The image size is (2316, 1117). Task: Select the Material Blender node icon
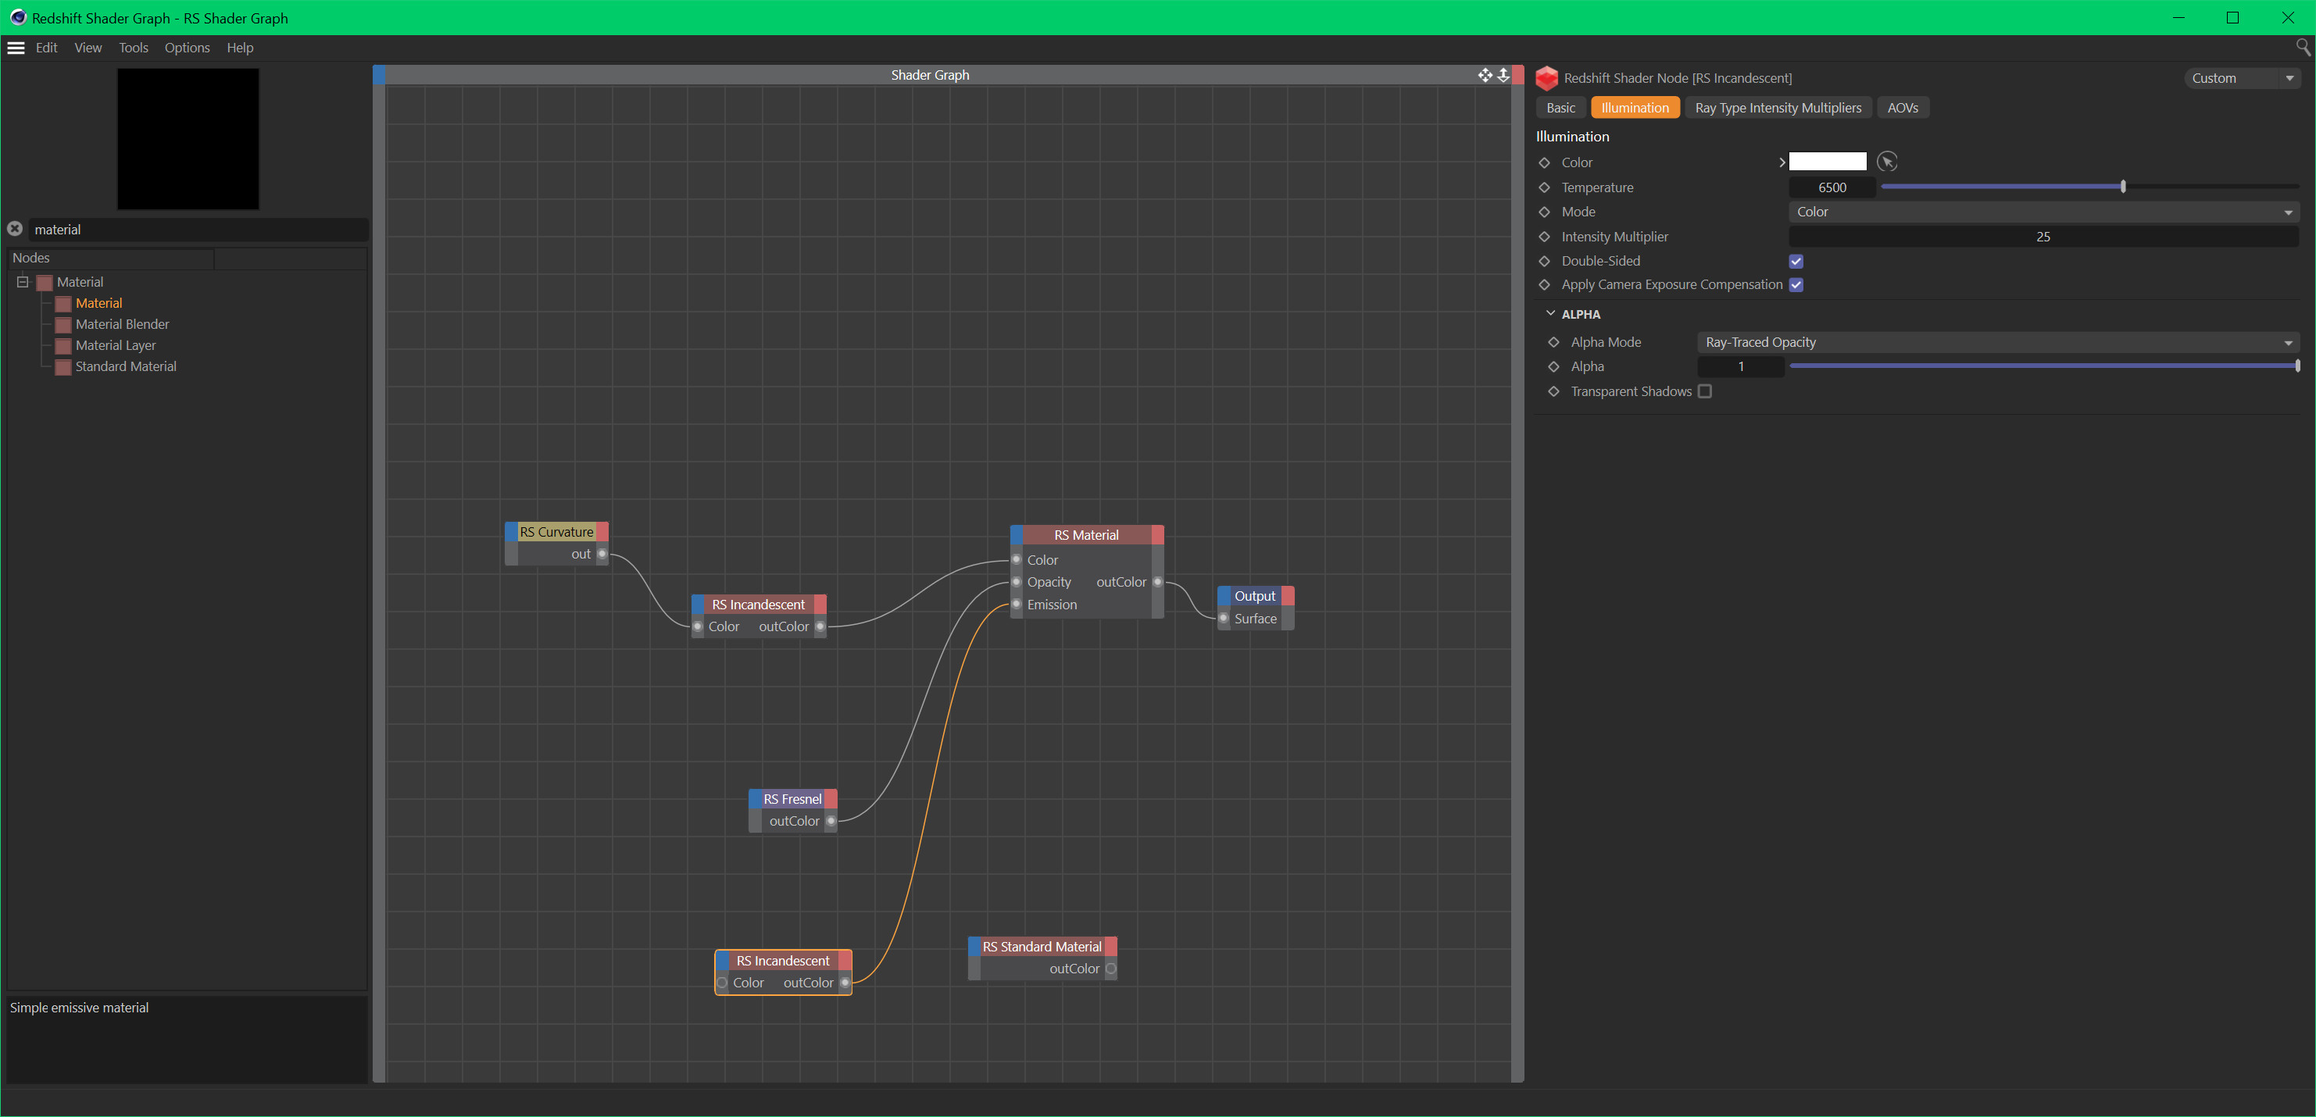click(x=63, y=324)
